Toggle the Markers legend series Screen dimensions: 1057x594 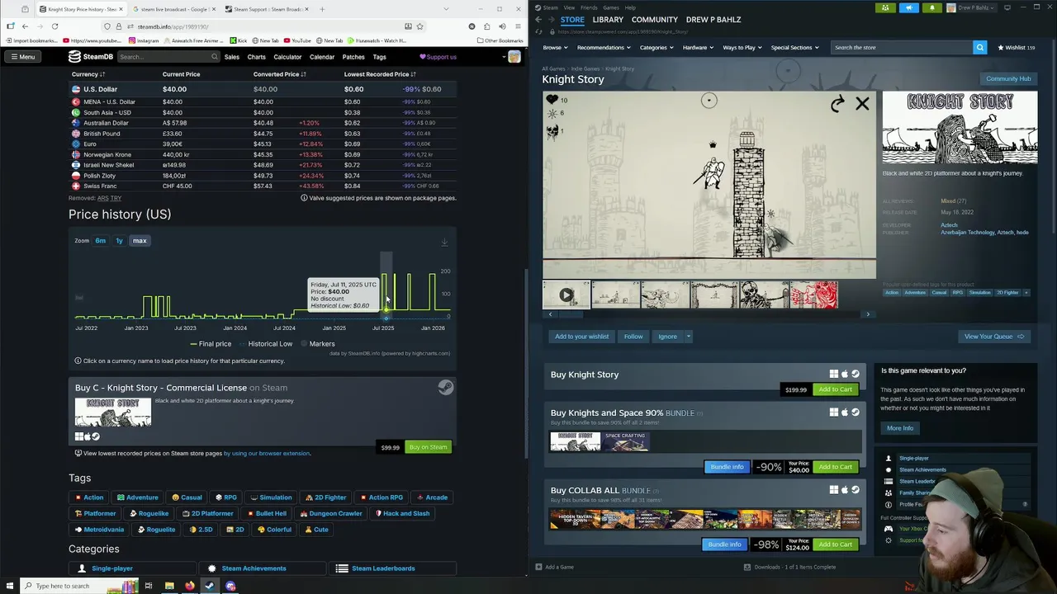pyautogui.click(x=317, y=344)
